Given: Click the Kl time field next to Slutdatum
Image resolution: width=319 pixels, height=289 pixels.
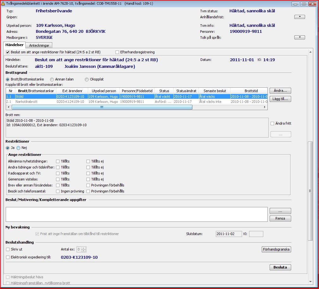Looking at the screenshot, I should [256, 234].
